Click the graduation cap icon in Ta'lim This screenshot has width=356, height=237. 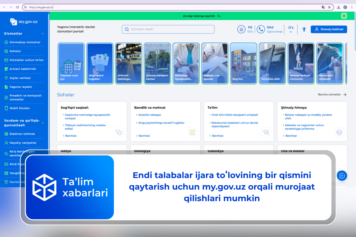[266, 132]
